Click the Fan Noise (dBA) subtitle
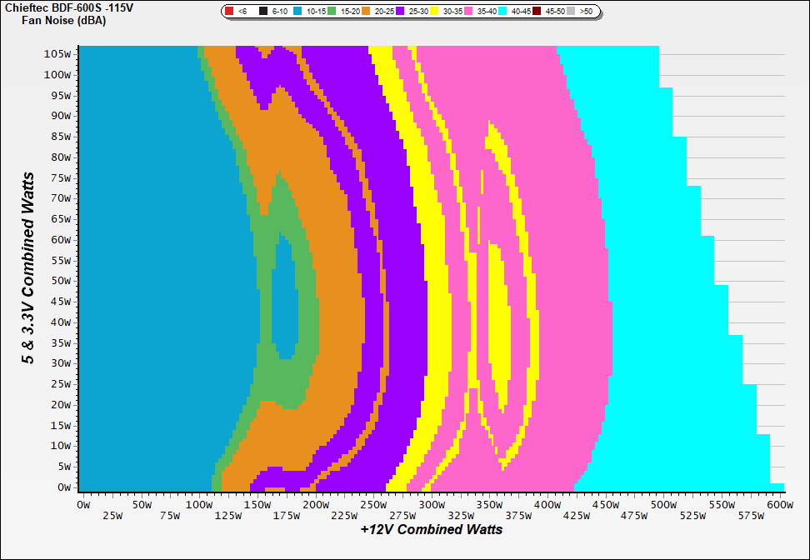The width and height of the screenshot is (810, 560). [x=58, y=20]
